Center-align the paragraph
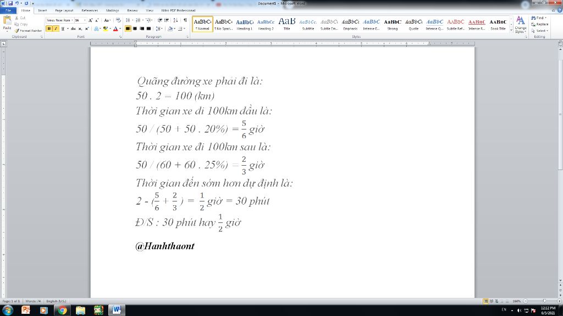This screenshot has width=563, height=316. (135, 29)
